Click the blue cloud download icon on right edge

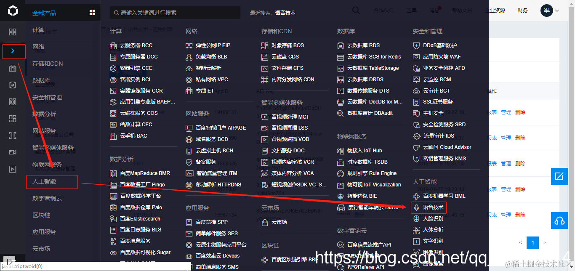click(x=559, y=220)
